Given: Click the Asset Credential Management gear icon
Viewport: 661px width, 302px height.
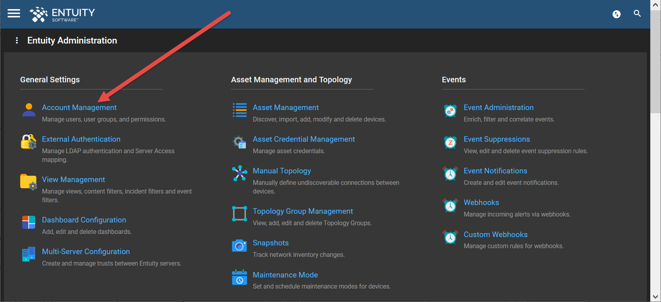Looking at the screenshot, I should [240, 142].
